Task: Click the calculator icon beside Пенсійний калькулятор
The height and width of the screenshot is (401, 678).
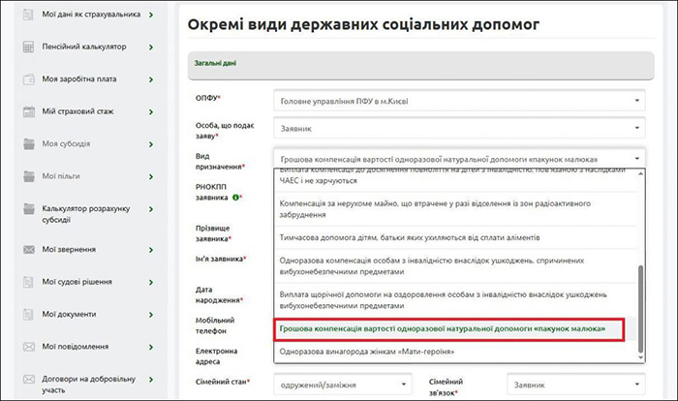Action: click(28, 46)
